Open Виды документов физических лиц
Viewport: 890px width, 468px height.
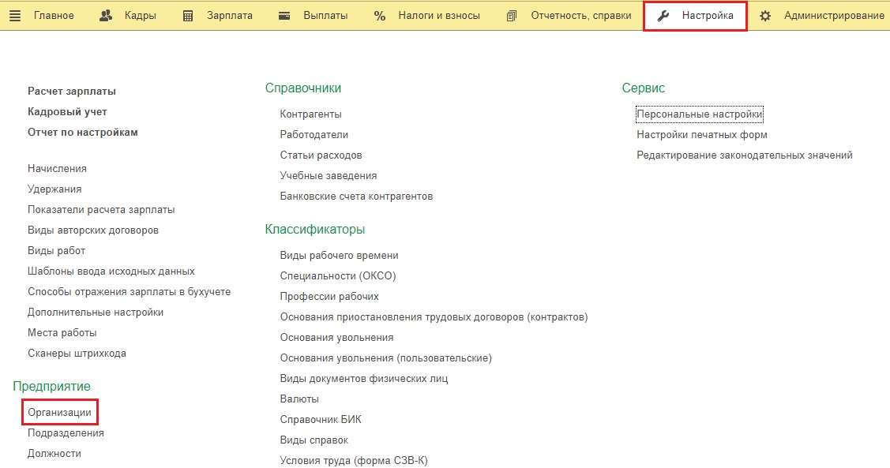click(364, 378)
